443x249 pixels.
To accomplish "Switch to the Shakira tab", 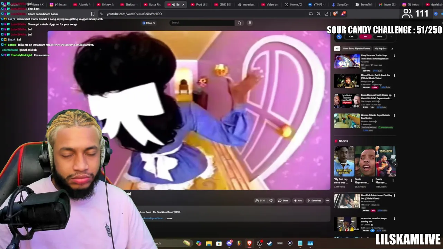I will pos(129,4).
